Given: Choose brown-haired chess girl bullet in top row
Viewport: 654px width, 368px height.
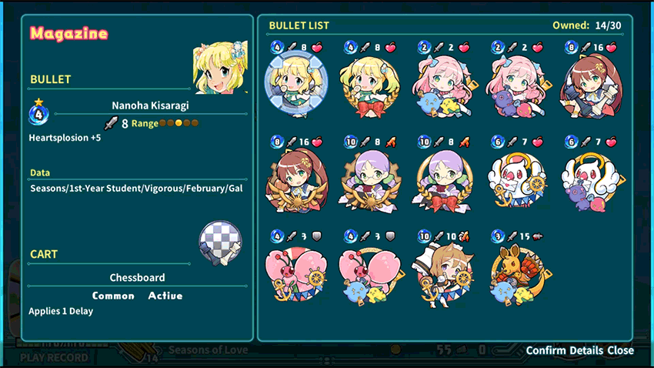Looking at the screenshot, I should 591,86.
